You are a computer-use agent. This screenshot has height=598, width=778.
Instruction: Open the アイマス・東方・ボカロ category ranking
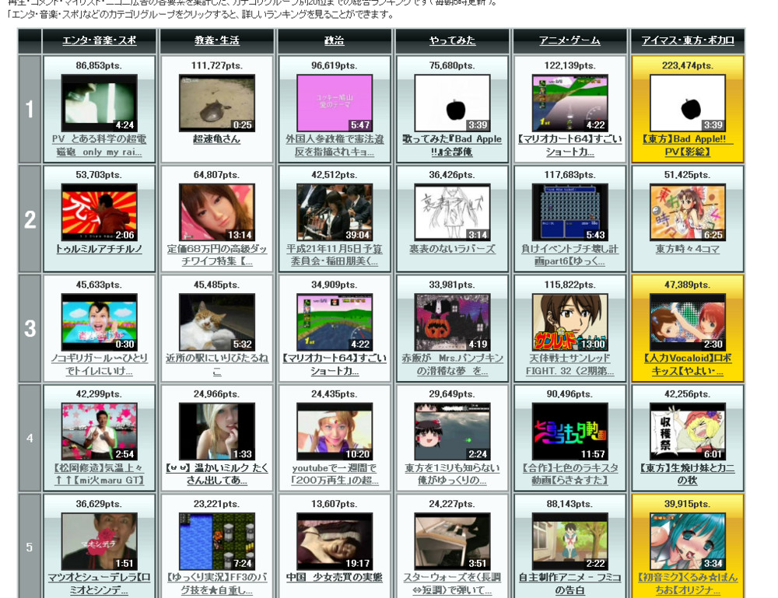pyautogui.click(x=688, y=40)
